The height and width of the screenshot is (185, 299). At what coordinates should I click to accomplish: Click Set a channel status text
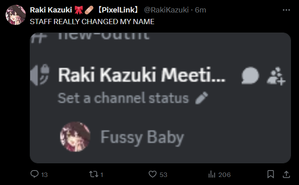pos(123,98)
